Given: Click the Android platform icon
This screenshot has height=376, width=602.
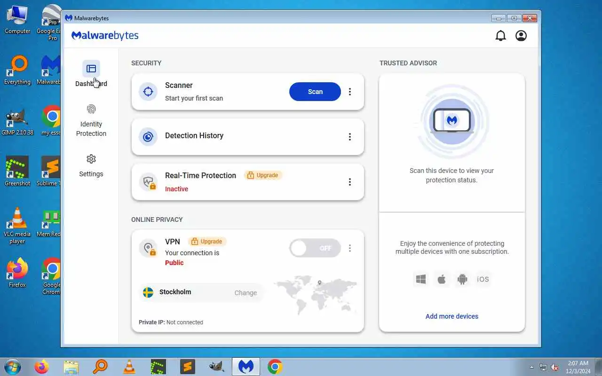Looking at the screenshot, I should [x=462, y=279].
